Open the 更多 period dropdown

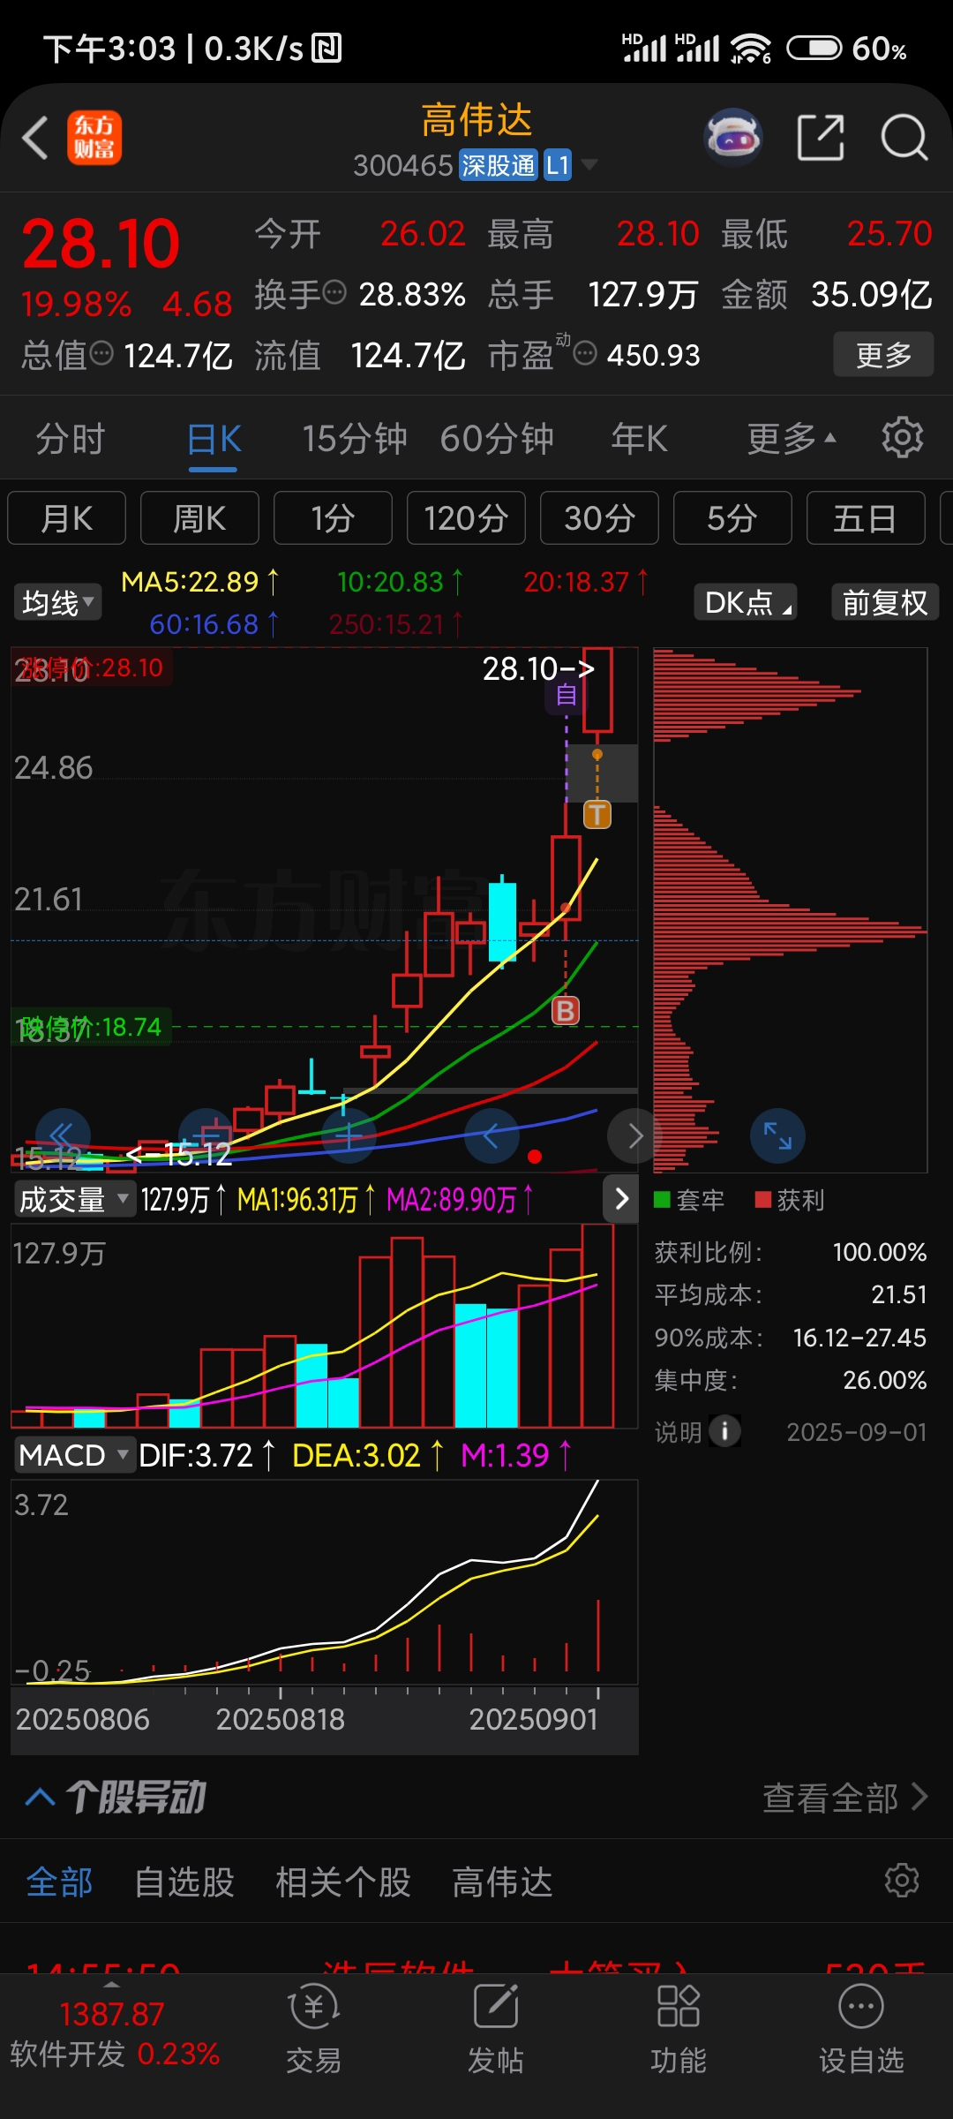click(x=791, y=438)
